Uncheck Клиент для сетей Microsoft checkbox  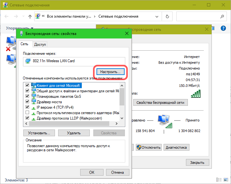click(x=27, y=86)
